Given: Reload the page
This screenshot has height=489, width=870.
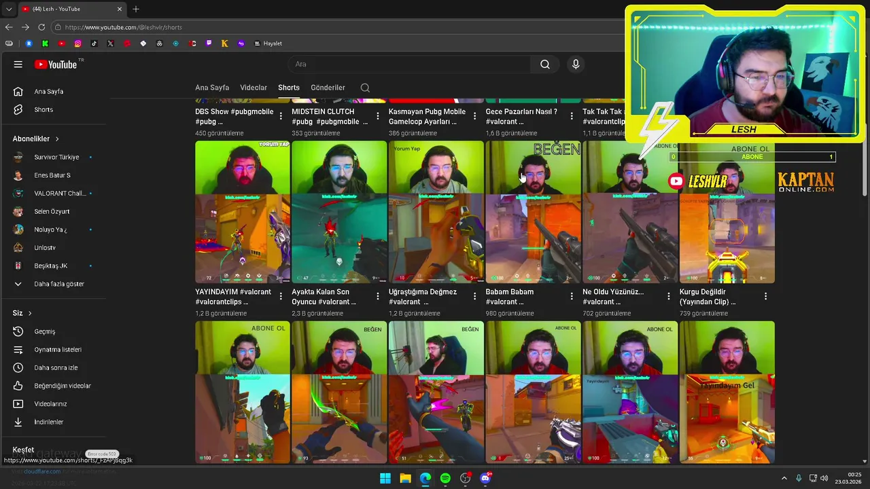Looking at the screenshot, I should [41, 27].
